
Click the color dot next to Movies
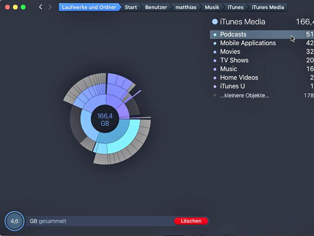point(215,52)
